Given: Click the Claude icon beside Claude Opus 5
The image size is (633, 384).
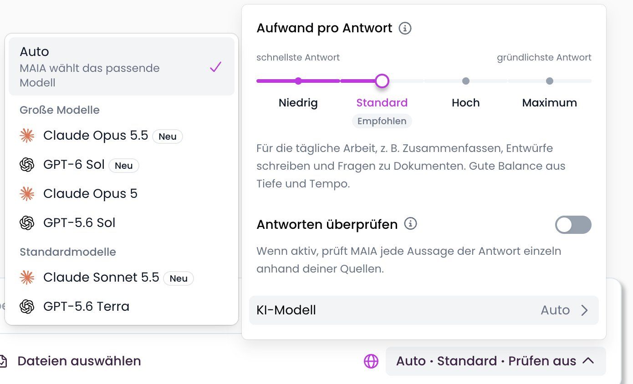Looking at the screenshot, I should tap(27, 194).
